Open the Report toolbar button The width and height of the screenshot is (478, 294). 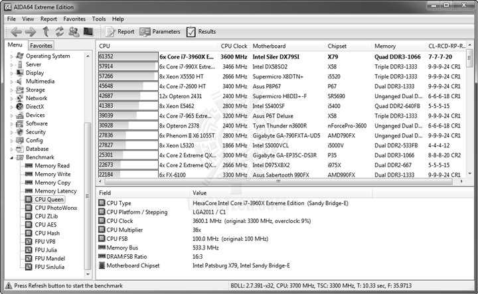pos(119,32)
